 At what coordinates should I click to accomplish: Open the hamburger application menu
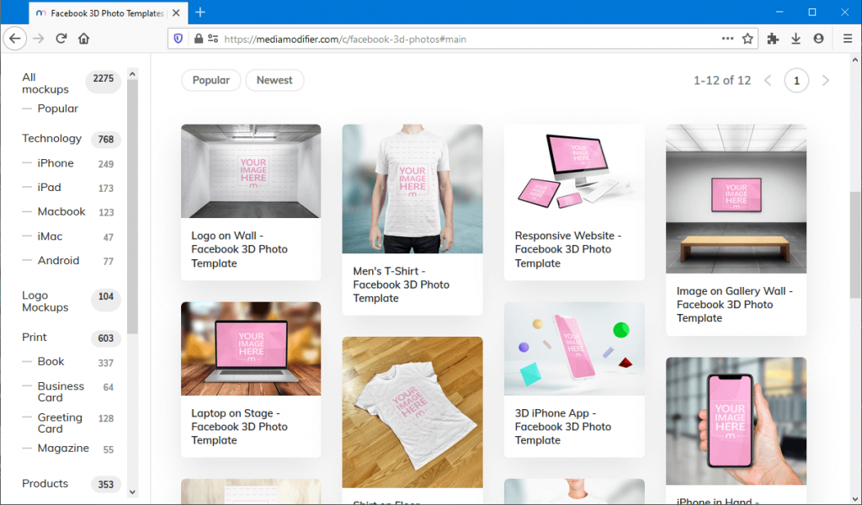click(846, 38)
